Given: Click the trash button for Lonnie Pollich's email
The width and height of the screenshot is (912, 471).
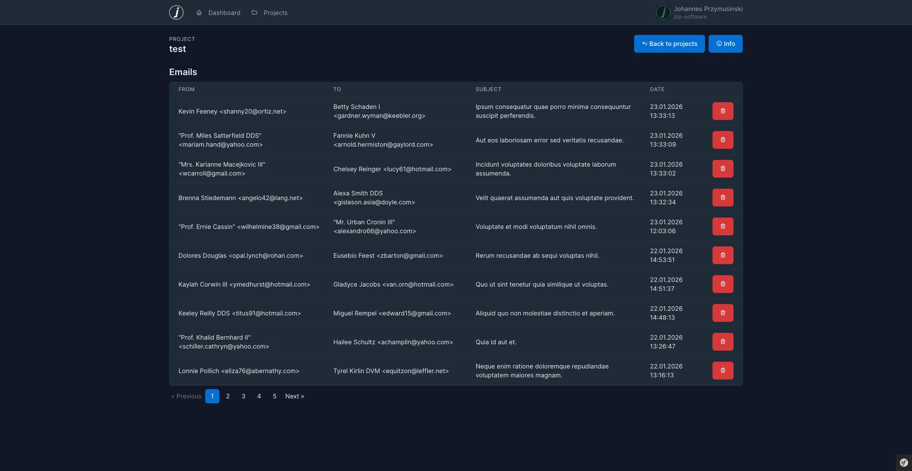Looking at the screenshot, I should 722,371.
